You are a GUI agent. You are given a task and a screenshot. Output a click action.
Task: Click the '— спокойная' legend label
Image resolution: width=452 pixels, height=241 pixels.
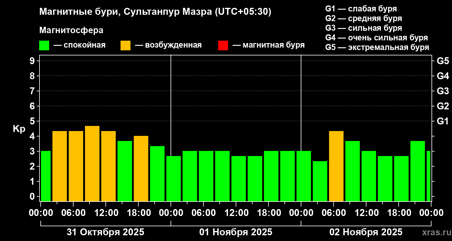tap(80, 45)
